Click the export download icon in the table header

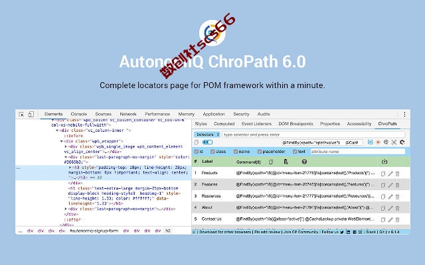(x=384, y=162)
